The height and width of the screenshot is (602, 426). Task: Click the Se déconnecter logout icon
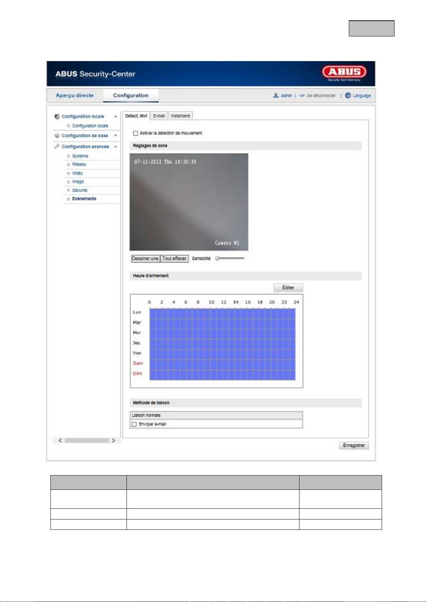click(x=302, y=96)
